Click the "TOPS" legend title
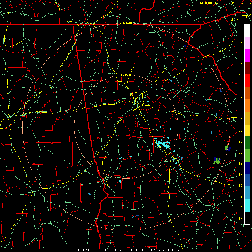252x252 pixels. tap(246, 17)
